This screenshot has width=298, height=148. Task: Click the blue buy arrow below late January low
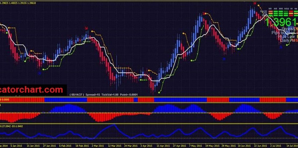39,73
